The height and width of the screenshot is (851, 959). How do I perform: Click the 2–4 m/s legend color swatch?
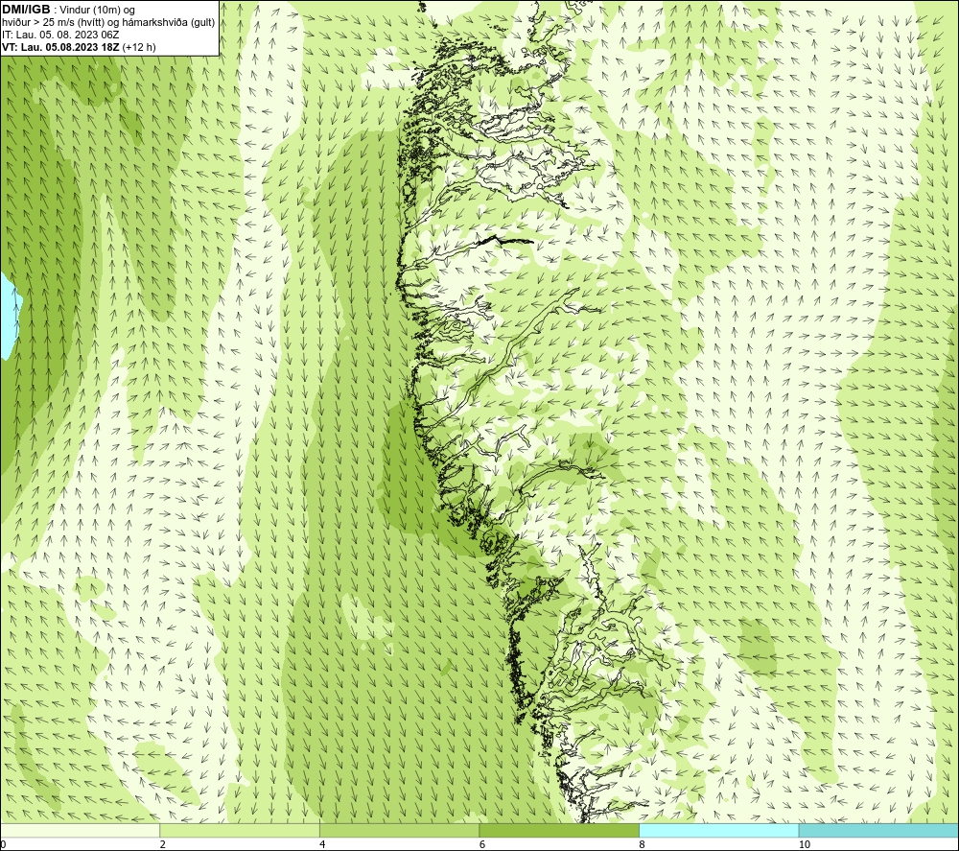240,830
